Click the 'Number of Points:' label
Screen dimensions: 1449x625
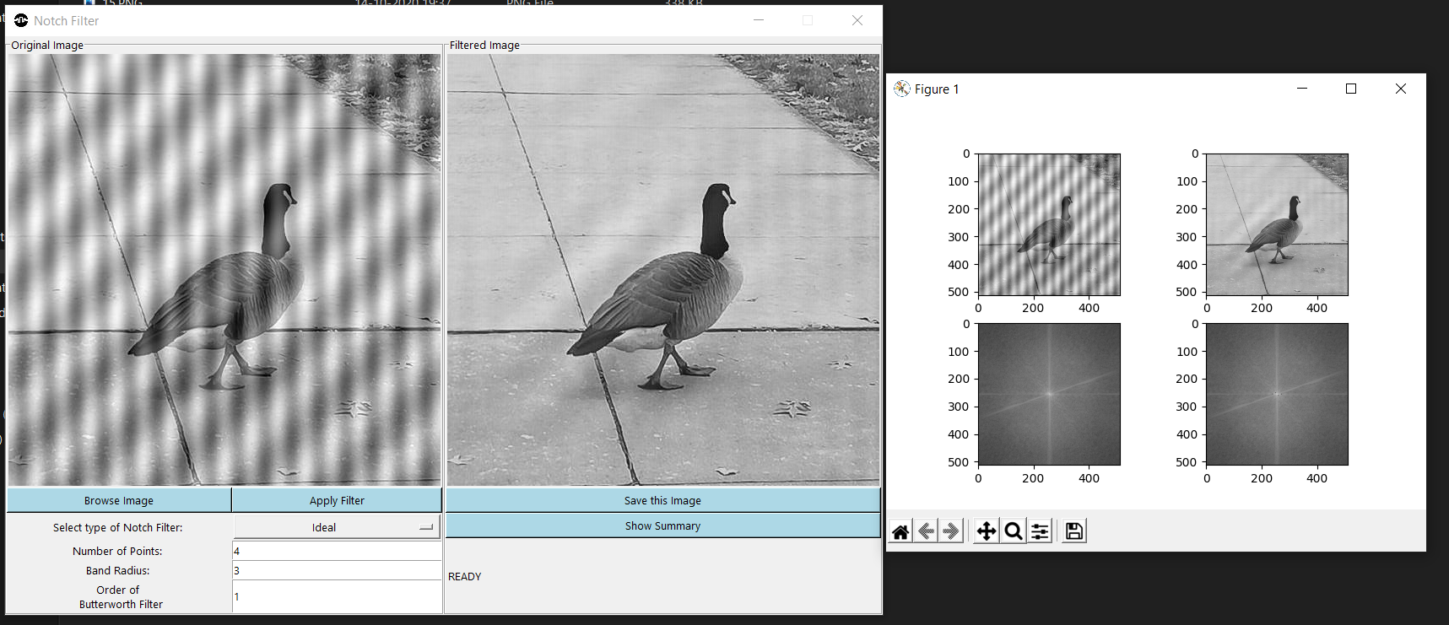(117, 551)
